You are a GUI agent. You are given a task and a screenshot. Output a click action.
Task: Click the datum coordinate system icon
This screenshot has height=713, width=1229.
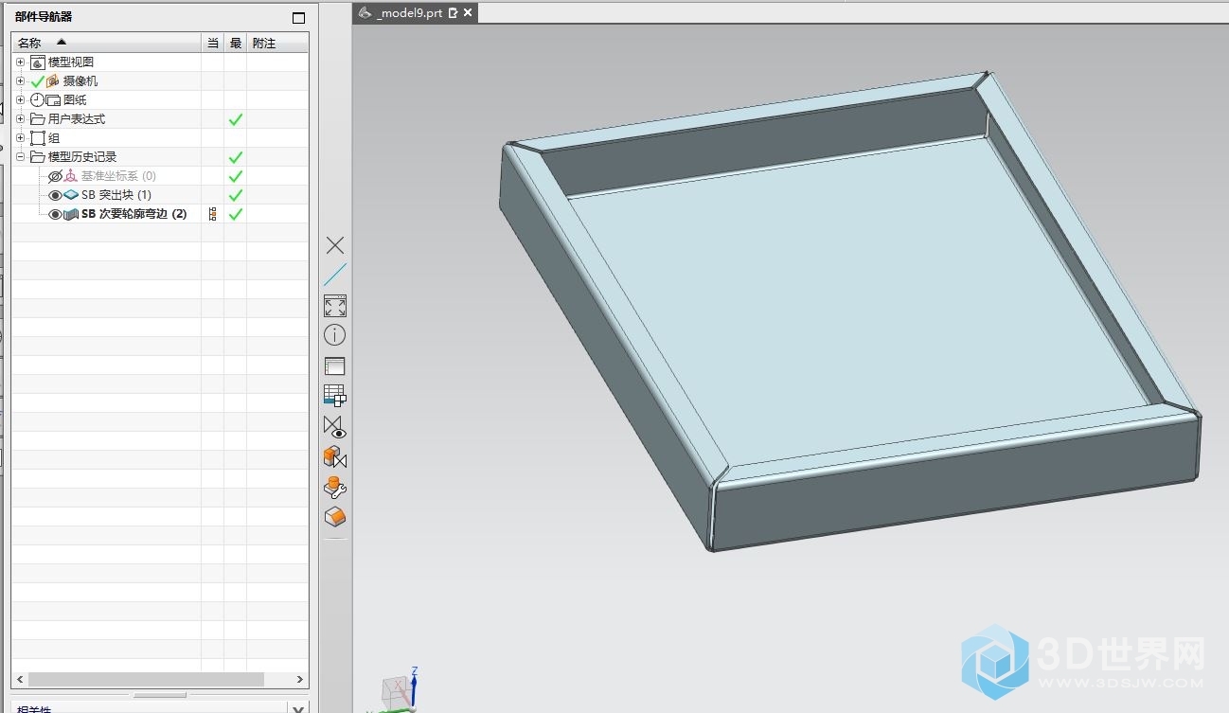pyautogui.click(x=71, y=176)
